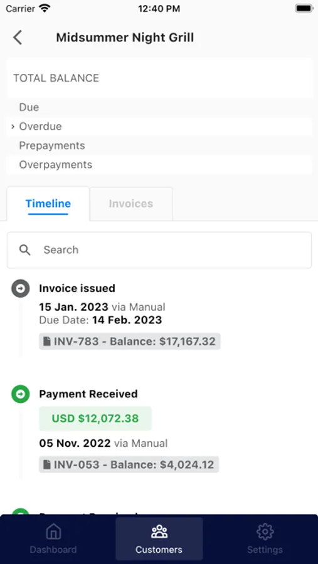Click the document icon on INV-783
This screenshot has width=318, height=564.
coord(47,342)
